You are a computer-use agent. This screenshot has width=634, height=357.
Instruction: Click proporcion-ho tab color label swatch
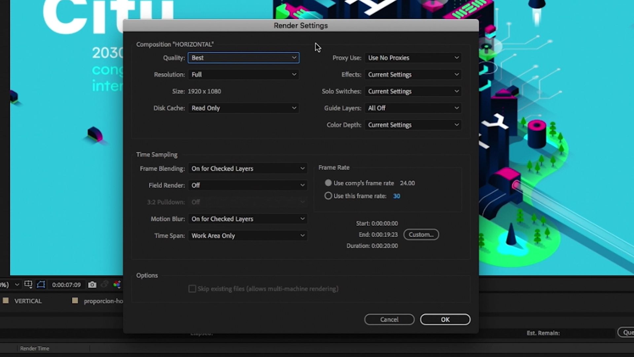pyautogui.click(x=75, y=300)
